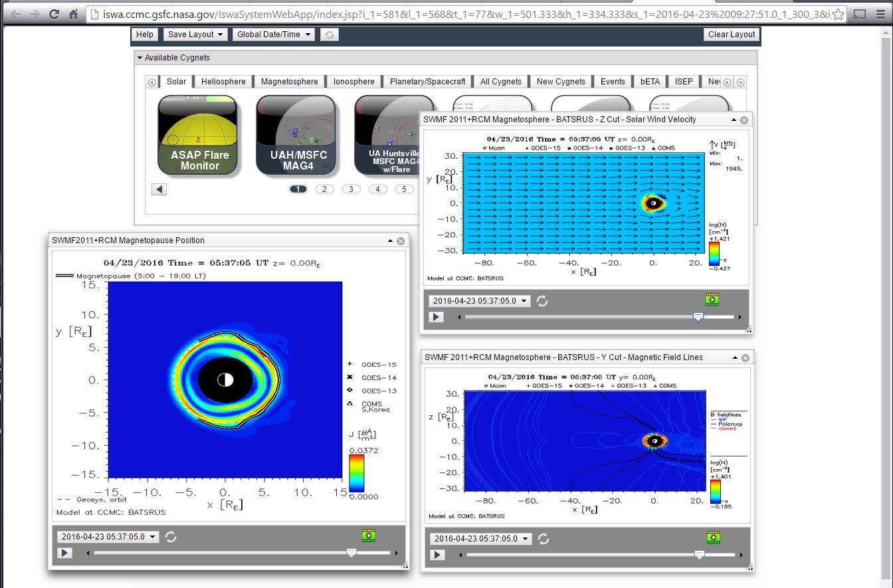893x588 pixels.
Task: Open the UAH/MSFC MAG4 cygnet
Action: [x=296, y=135]
